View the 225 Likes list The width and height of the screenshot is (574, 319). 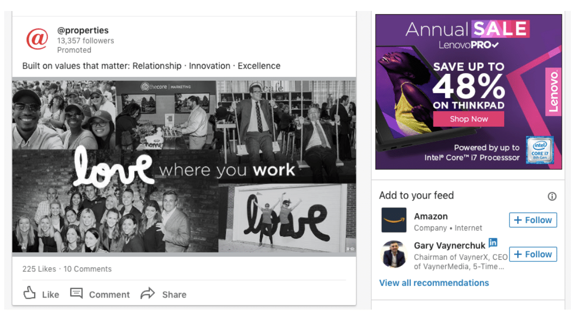tap(39, 269)
